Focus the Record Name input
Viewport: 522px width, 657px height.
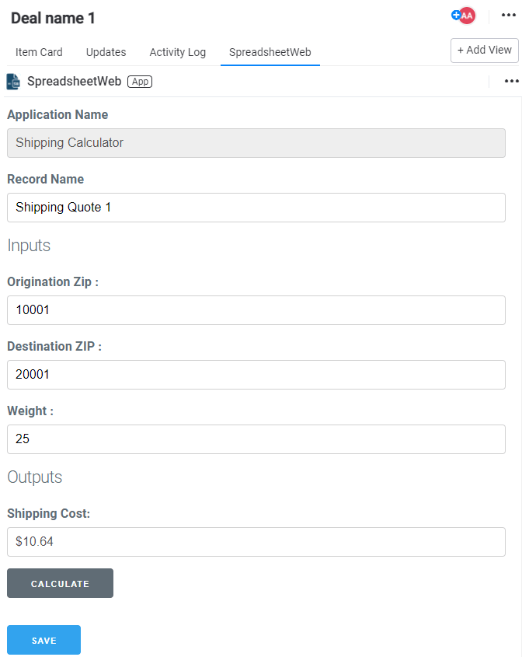(x=256, y=208)
